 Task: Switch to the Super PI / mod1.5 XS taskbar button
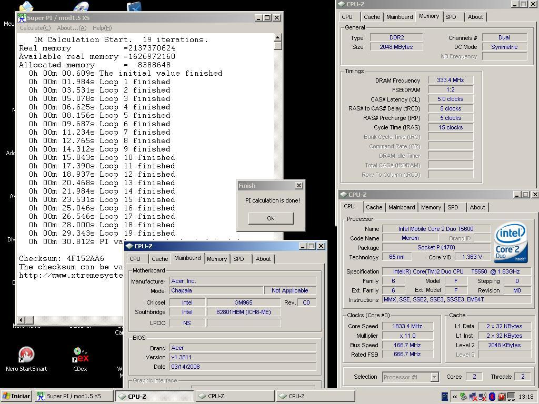[74, 396]
